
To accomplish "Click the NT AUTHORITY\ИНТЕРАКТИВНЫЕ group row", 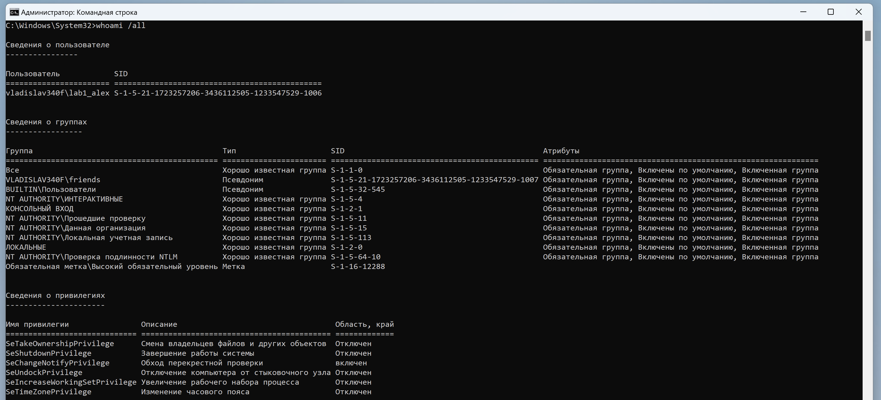I will point(64,199).
